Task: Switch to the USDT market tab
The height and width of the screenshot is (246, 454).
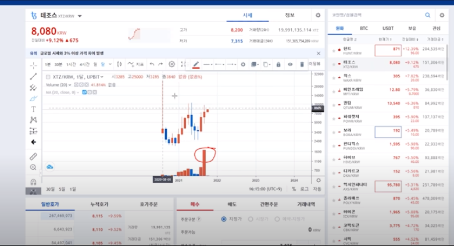Action: coord(388,28)
